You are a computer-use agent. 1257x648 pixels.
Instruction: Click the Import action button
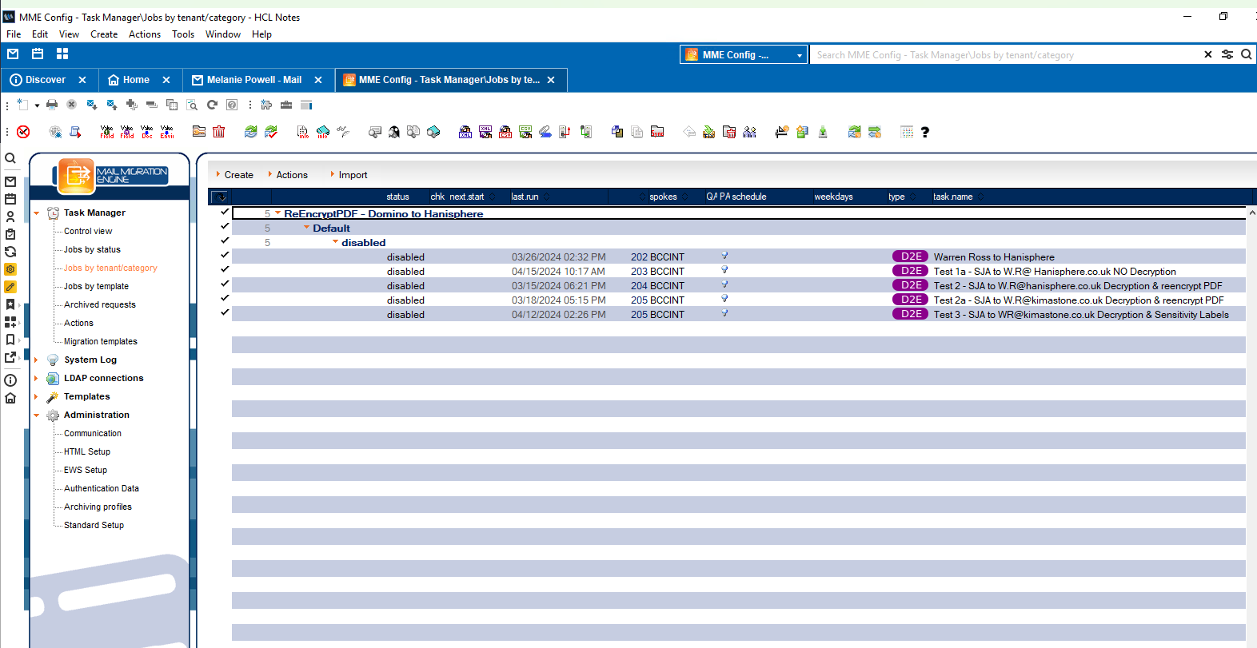click(353, 175)
